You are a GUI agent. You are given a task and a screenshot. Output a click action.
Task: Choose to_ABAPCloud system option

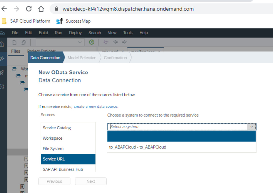coord(182,147)
